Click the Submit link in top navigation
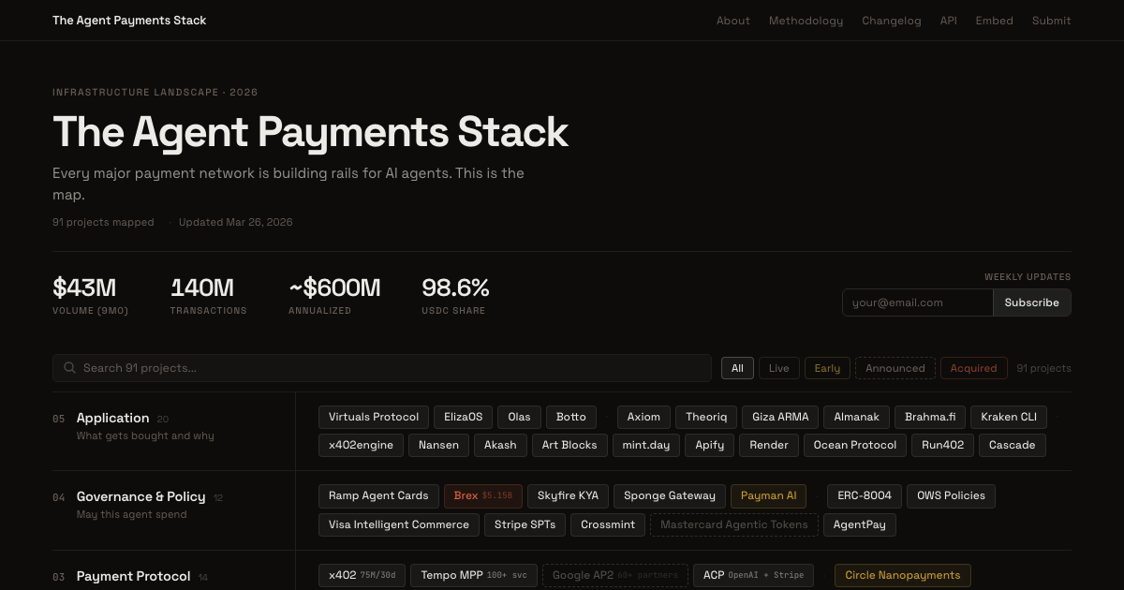This screenshot has width=1124, height=590. coord(1051,20)
